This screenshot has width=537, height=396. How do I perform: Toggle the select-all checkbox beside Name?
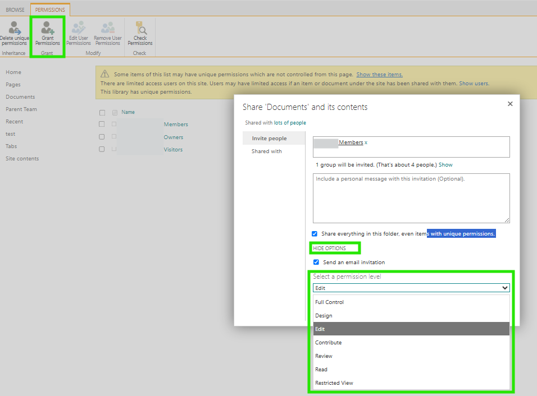click(x=102, y=113)
